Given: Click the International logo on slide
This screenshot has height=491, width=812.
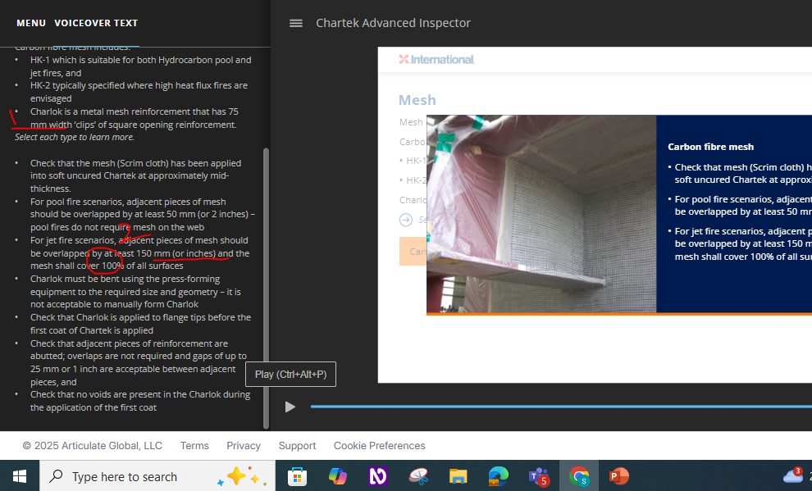Looking at the screenshot, I should click(x=436, y=59).
